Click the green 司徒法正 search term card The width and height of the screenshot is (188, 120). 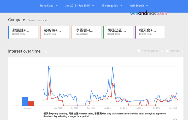(118, 32)
